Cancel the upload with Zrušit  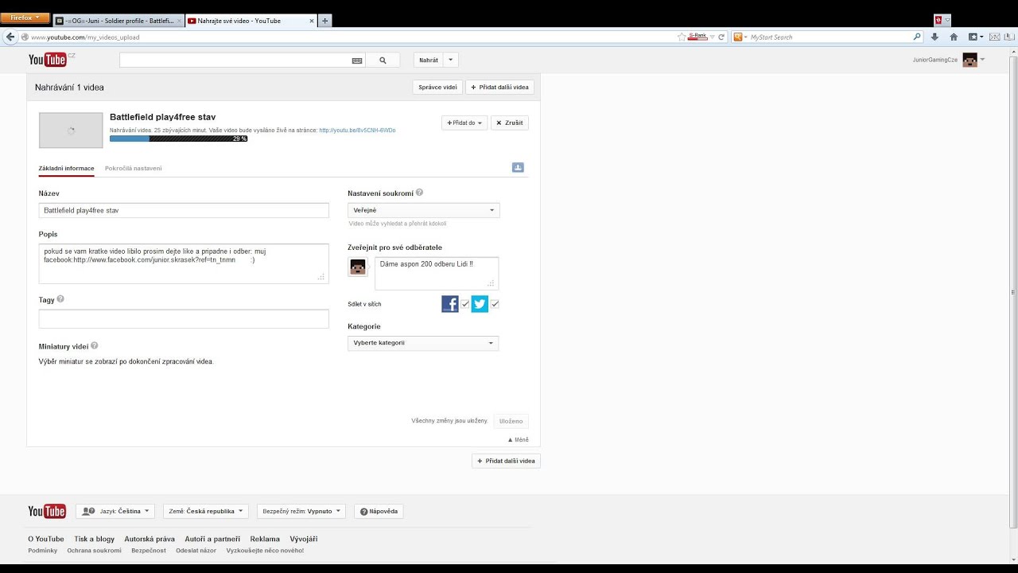(510, 123)
